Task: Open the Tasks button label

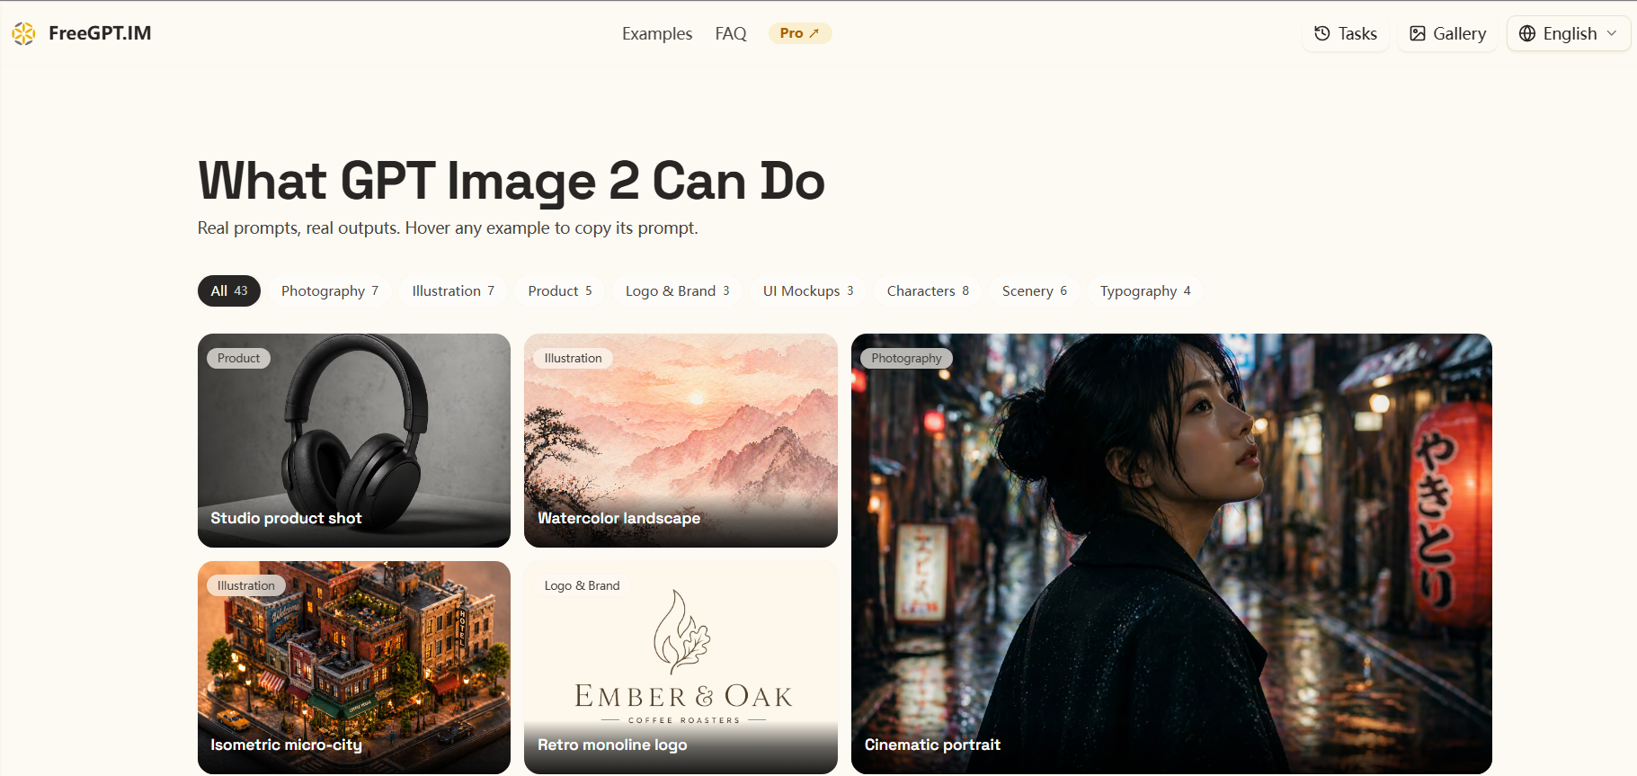Action: [x=1357, y=33]
